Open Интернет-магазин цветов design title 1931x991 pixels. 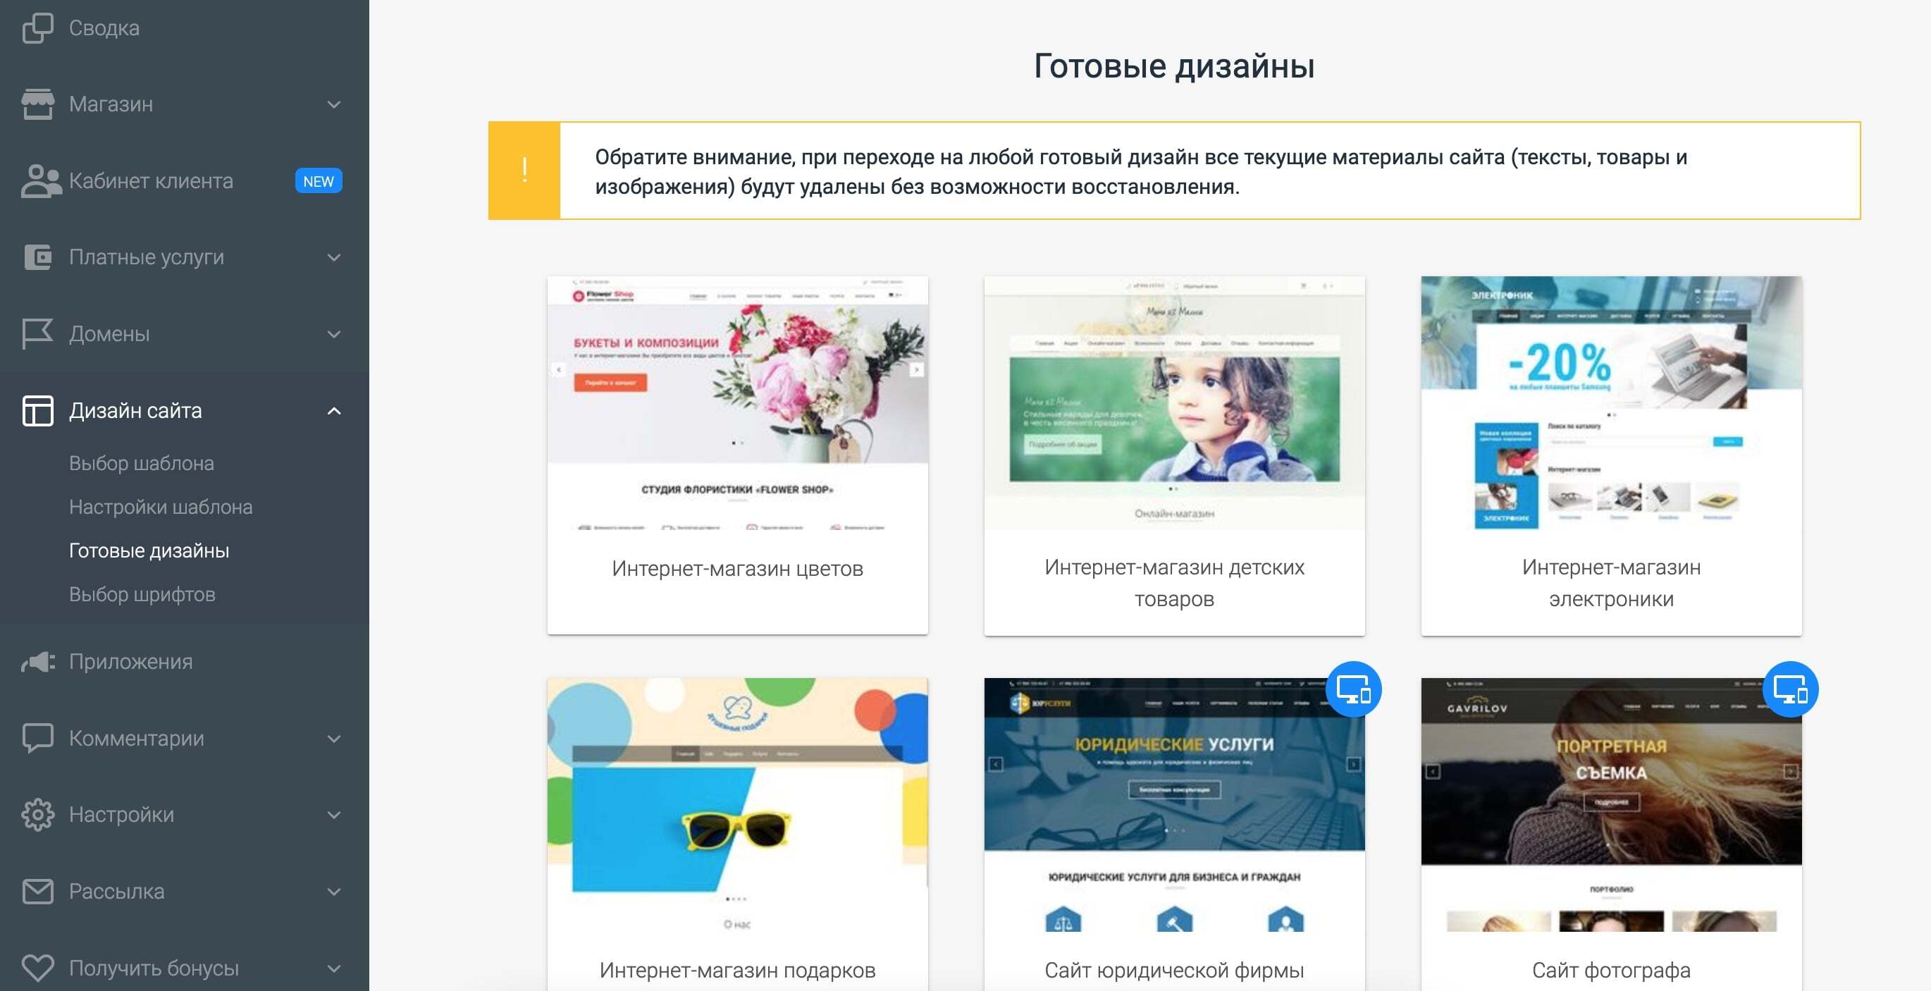(737, 568)
